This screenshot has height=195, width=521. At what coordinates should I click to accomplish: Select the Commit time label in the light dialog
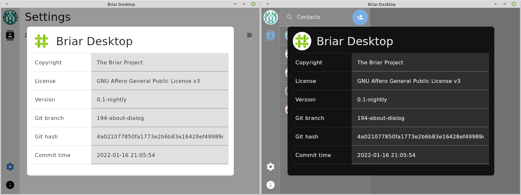point(52,155)
